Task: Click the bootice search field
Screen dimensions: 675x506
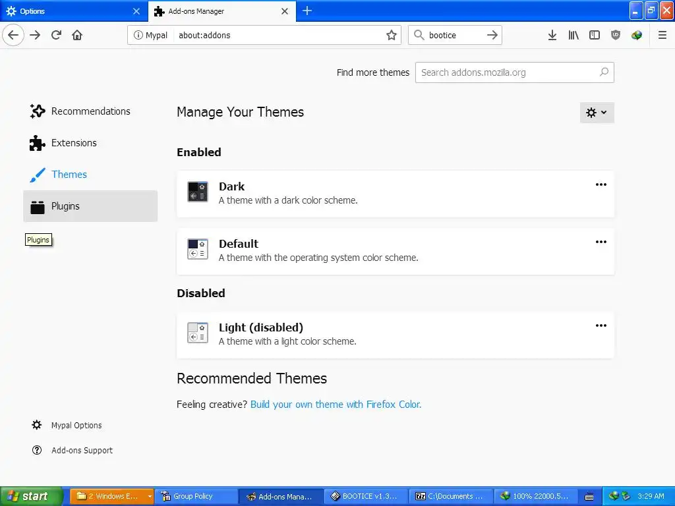Action: (454, 35)
